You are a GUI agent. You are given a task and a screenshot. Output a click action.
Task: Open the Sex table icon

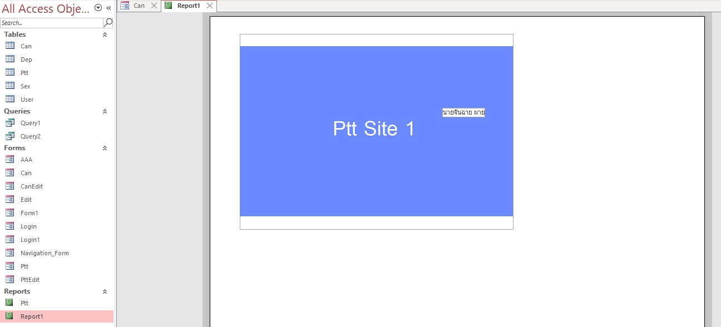coord(9,86)
